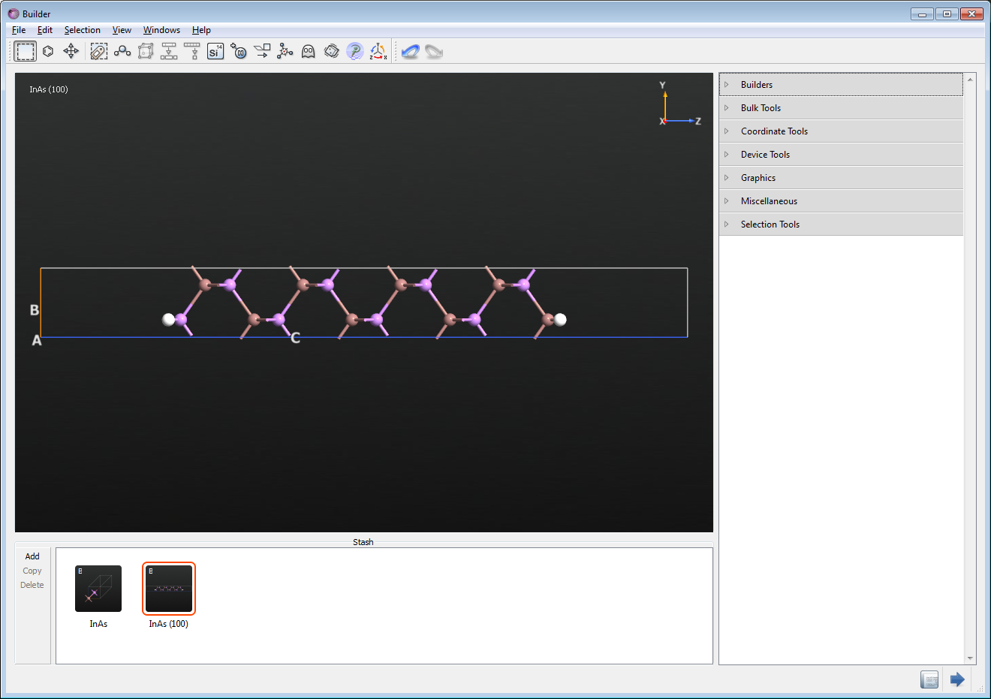Click the rotating cube icon
The width and height of the screenshot is (991, 699).
332,51
